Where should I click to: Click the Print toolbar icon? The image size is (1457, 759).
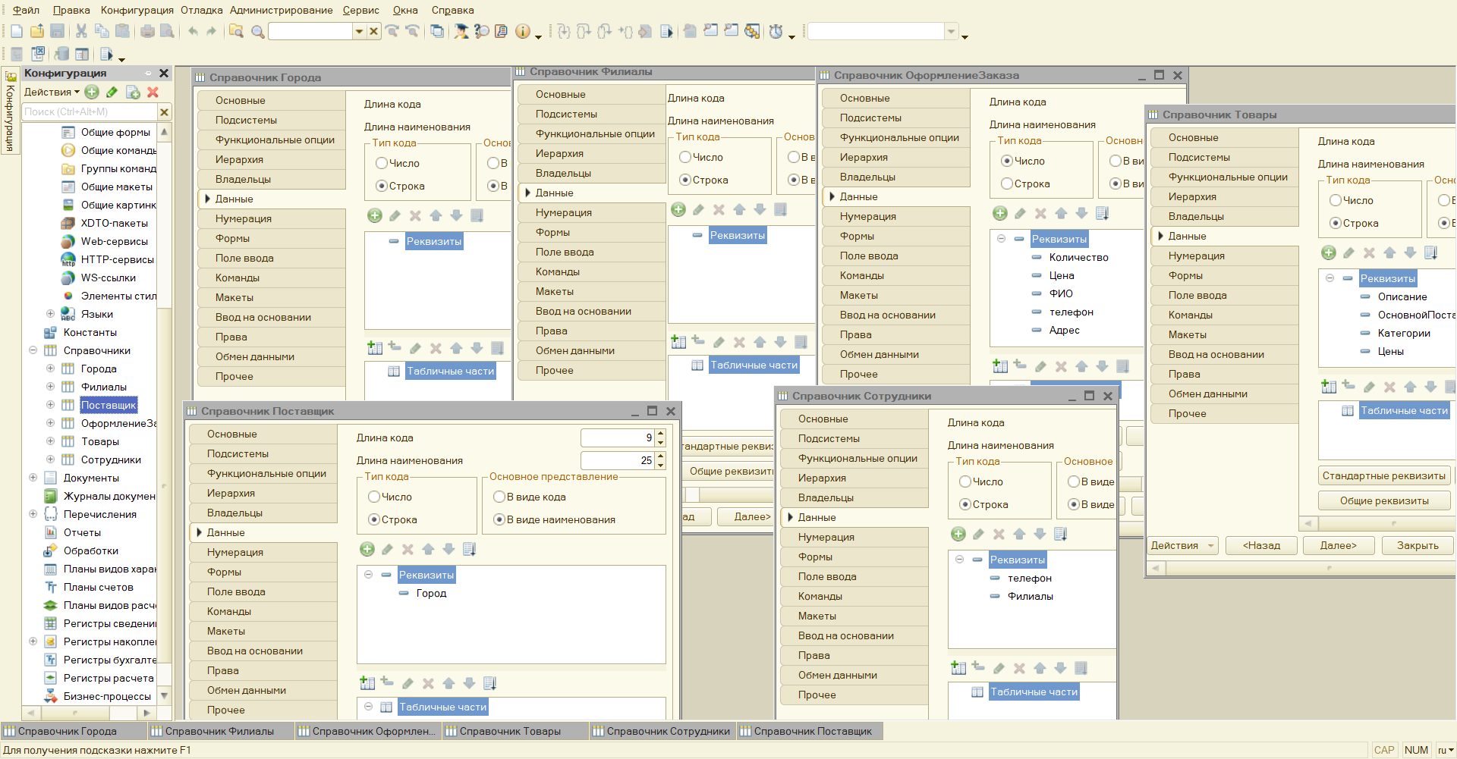click(147, 31)
